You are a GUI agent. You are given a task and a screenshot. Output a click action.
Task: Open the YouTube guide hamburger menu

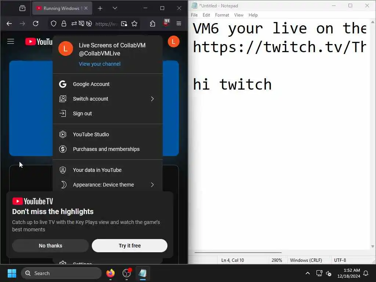(11, 41)
